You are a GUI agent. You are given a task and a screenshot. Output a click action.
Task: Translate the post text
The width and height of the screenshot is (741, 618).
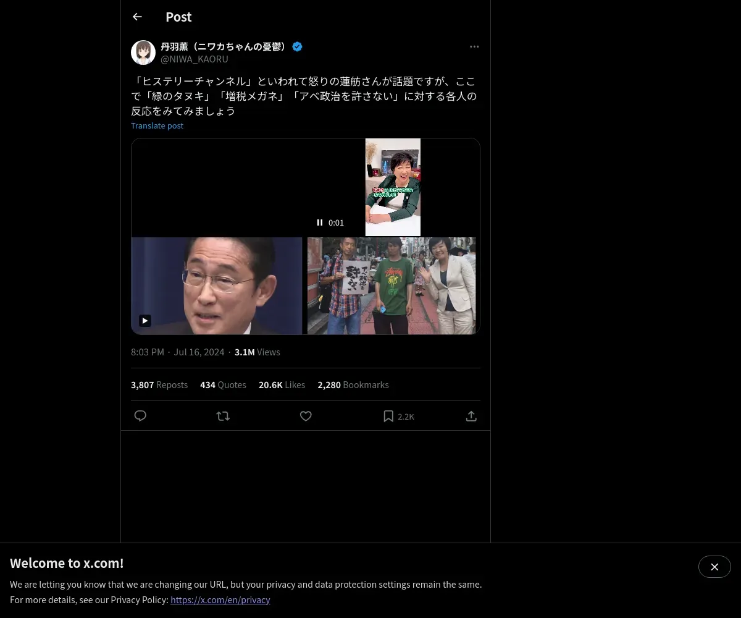[157, 125]
